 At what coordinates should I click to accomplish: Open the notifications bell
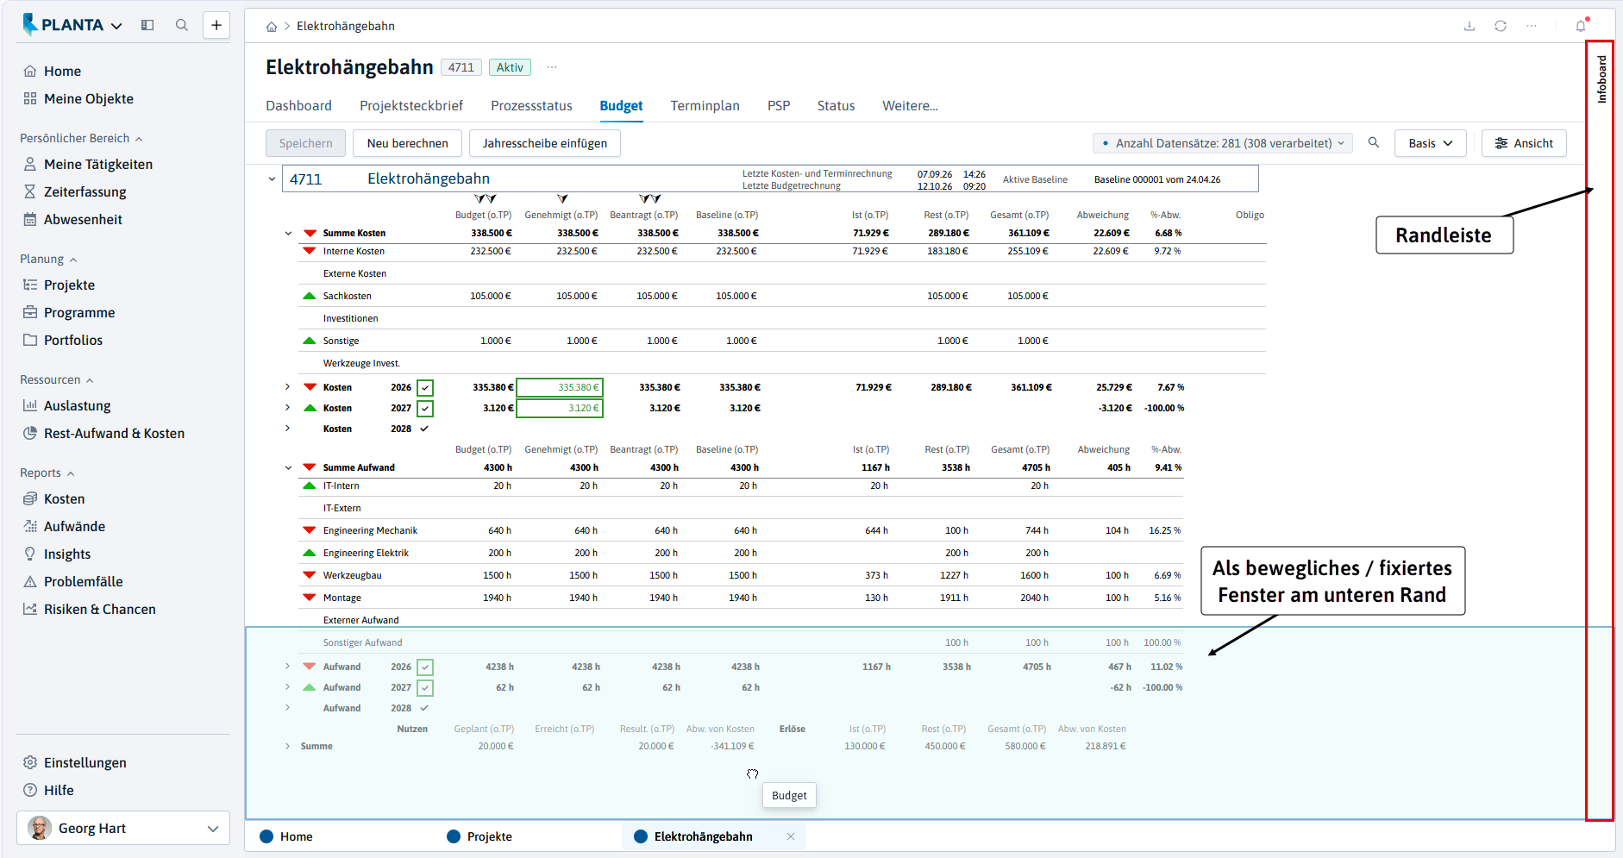(x=1581, y=26)
